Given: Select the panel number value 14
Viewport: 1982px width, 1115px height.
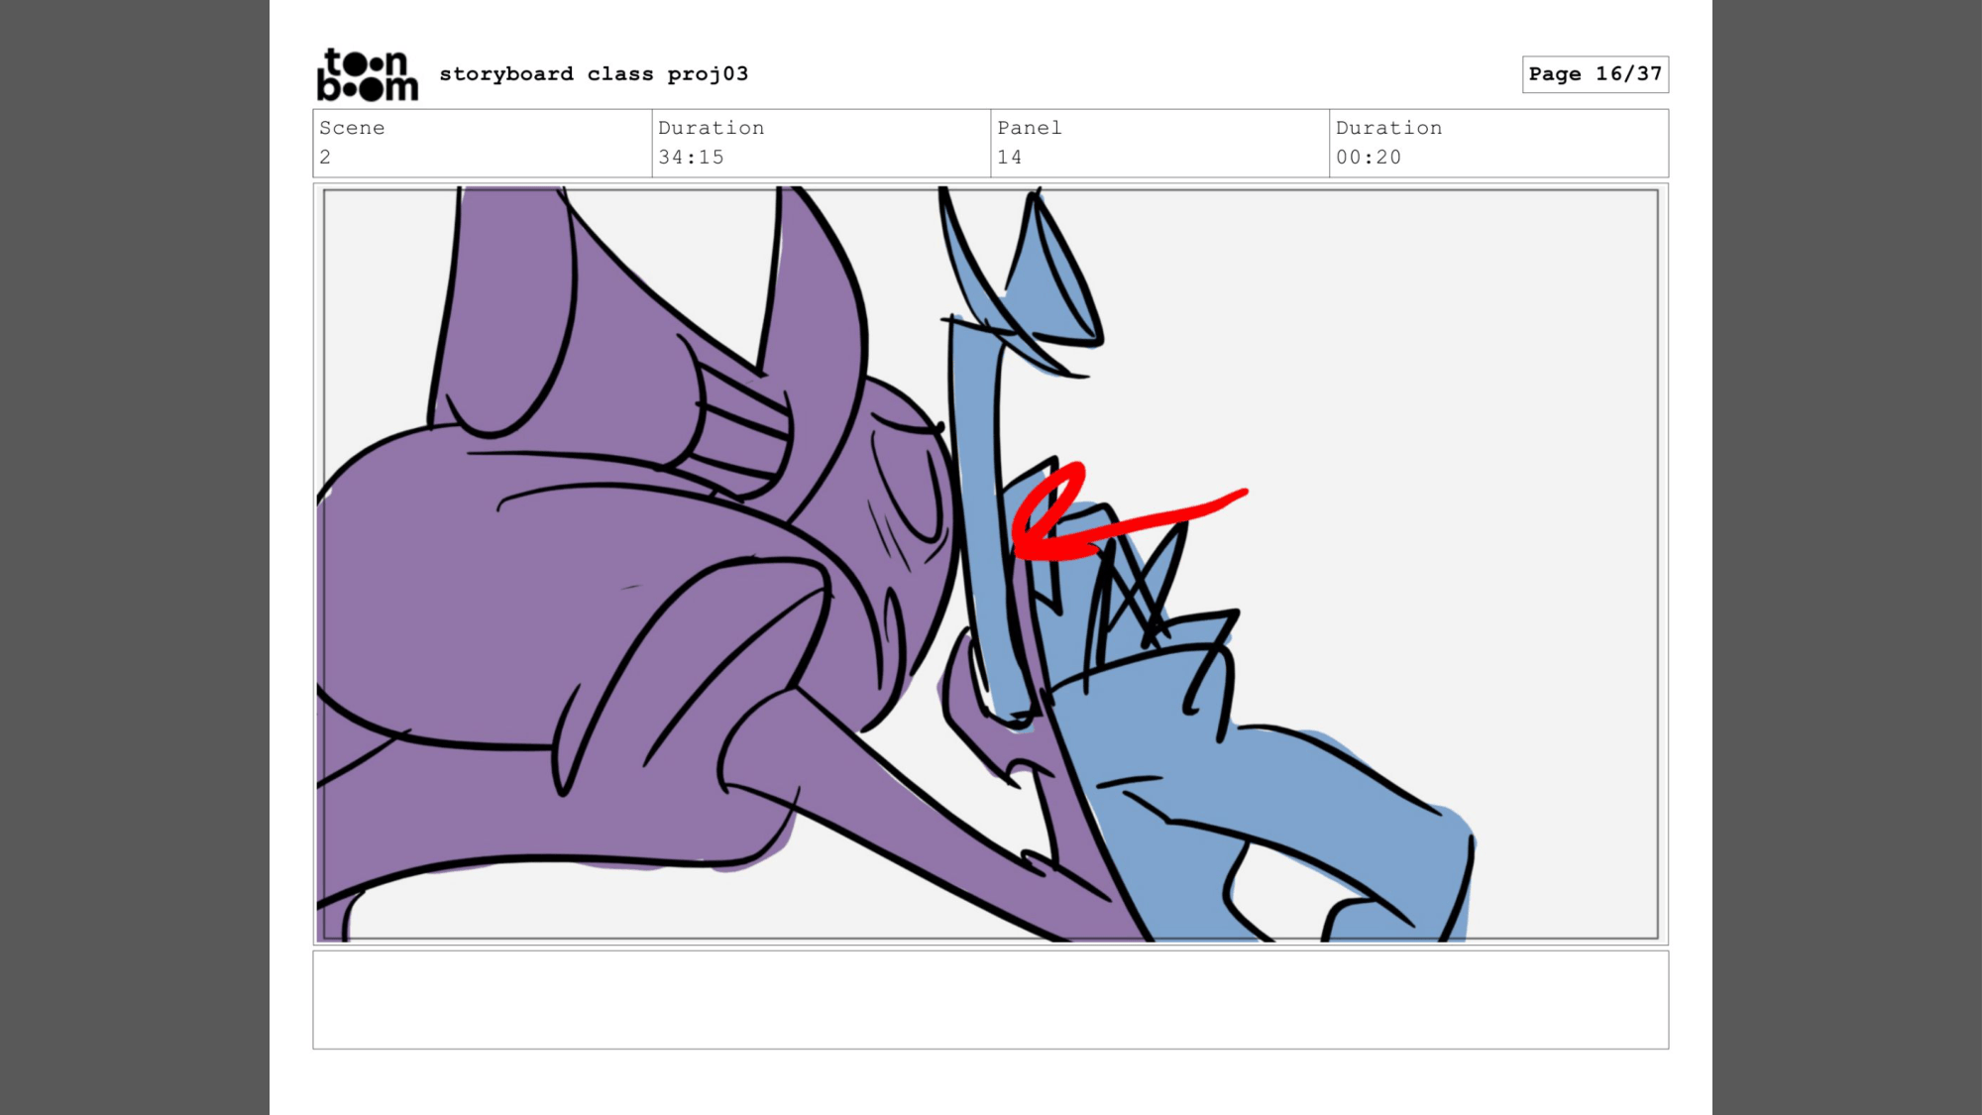Looking at the screenshot, I should point(1009,158).
